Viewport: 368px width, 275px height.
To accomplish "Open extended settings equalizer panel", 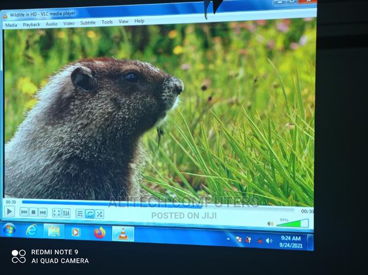I will click(x=66, y=213).
